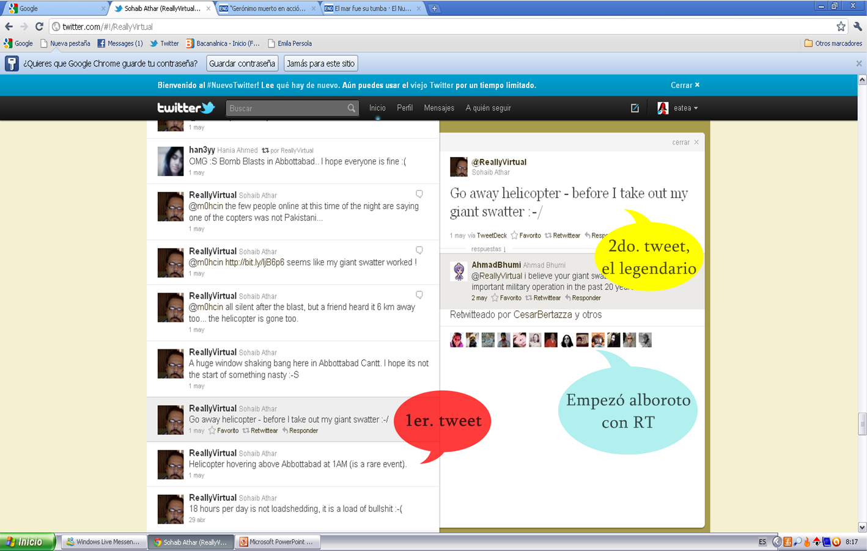Open Mensajes in Twitter navigation
This screenshot has height=551, width=867.
coord(439,108)
